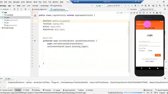The height and width of the screenshot is (94, 168).
Task: Open the AVD Manager icon
Action: 156,5
